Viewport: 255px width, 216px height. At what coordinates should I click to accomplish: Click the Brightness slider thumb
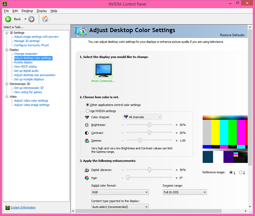point(149,125)
